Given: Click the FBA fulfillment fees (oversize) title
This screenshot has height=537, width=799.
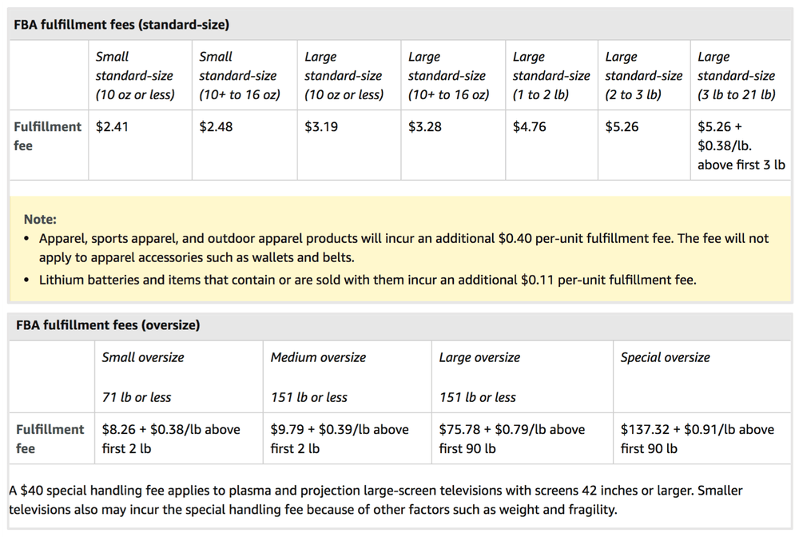Looking at the screenshot, I should (107, 325).
